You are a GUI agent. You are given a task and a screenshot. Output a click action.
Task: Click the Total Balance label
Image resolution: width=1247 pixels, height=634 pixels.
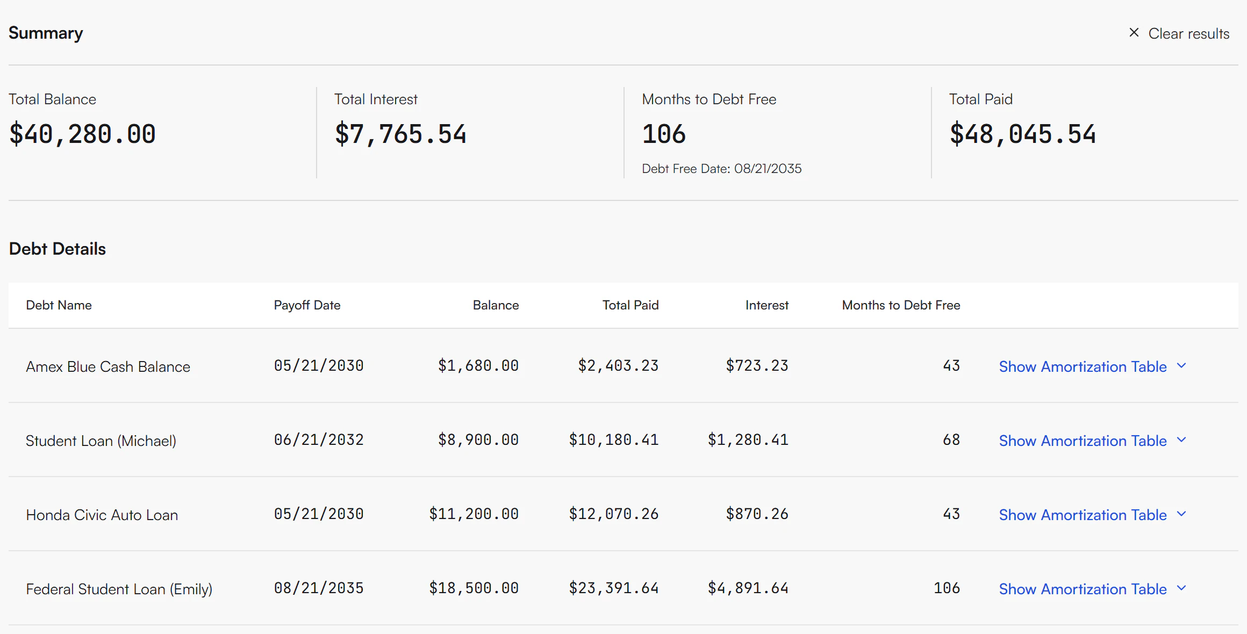(x=52, y=99)
